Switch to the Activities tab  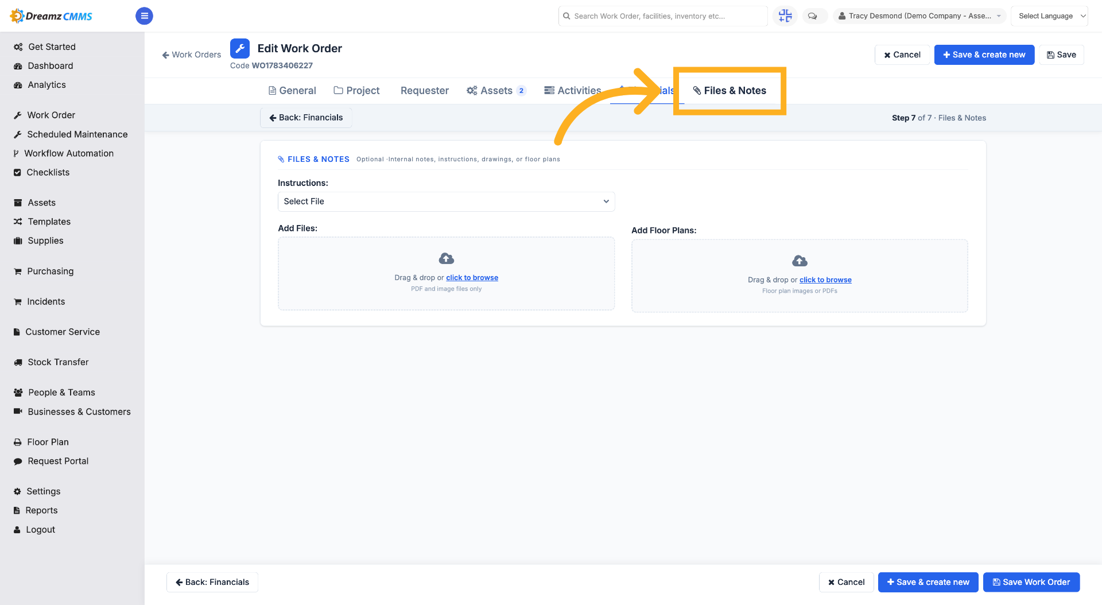[573, 91]
